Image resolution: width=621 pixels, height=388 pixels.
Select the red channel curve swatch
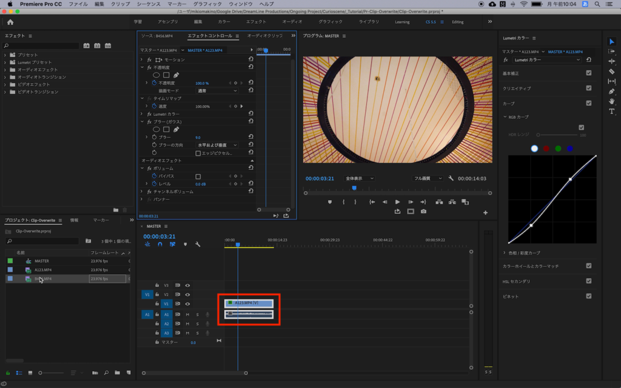click(546, 148)
